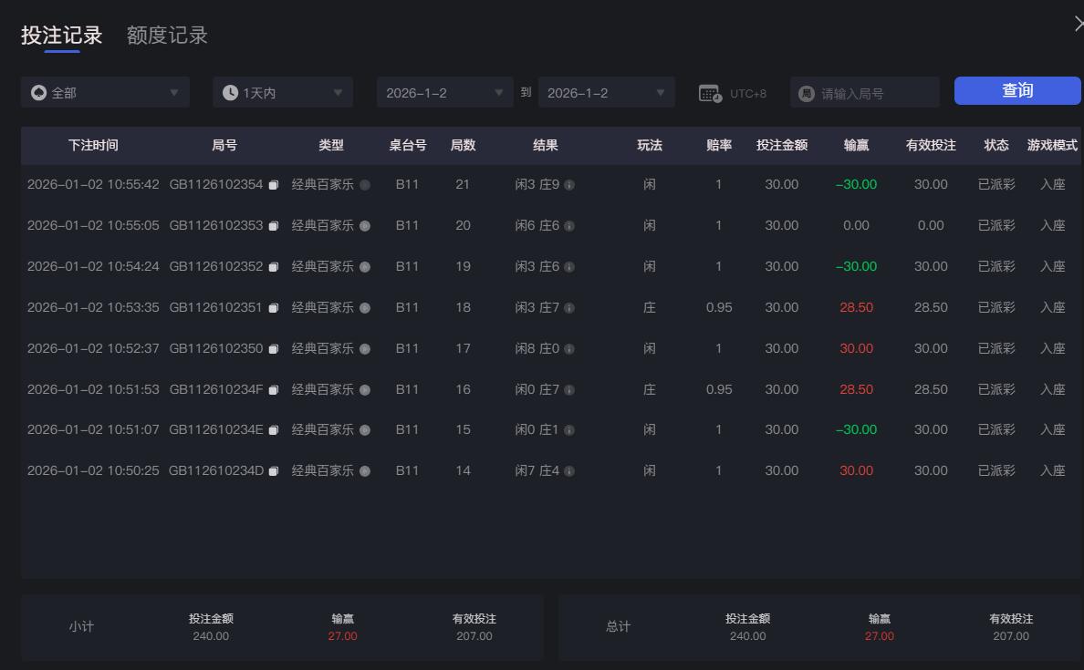Image resolution: width=1084 pixels, height=670 pixels.
Task: Copy game ID GB1126102354 using its copy icon
Action: point(274,184)
